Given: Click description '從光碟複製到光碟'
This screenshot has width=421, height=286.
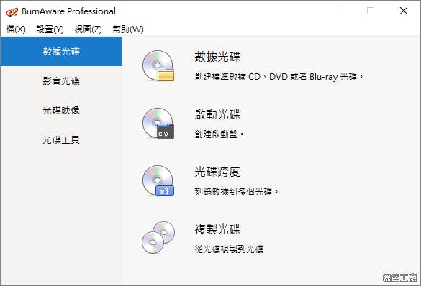Looking at the screenshot, I should (x=229, y=249).
